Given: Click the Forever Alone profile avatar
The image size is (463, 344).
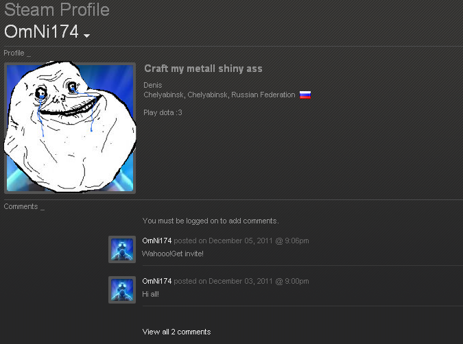Looking at the screenshot, I should pyautogui.click(x=70, y=127).
